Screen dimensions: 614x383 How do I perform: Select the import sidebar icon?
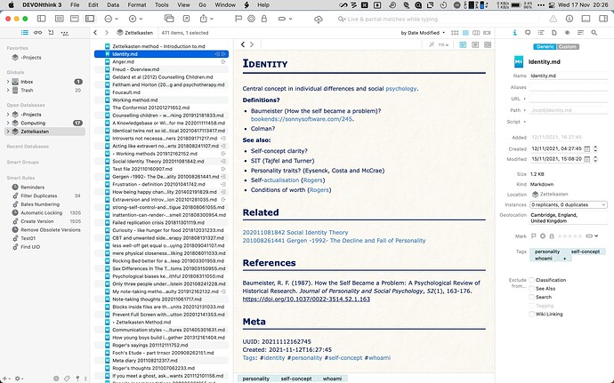click(x=51, y=33)
